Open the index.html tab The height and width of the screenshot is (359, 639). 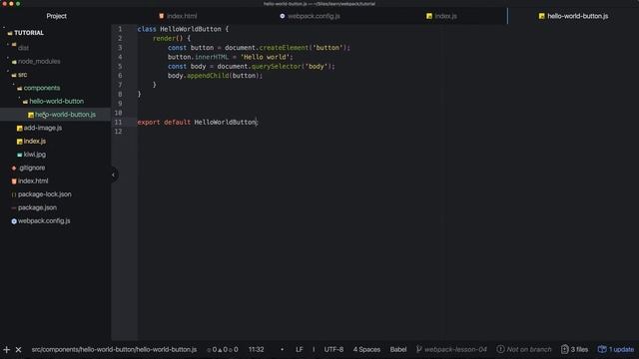pos(178,16)
